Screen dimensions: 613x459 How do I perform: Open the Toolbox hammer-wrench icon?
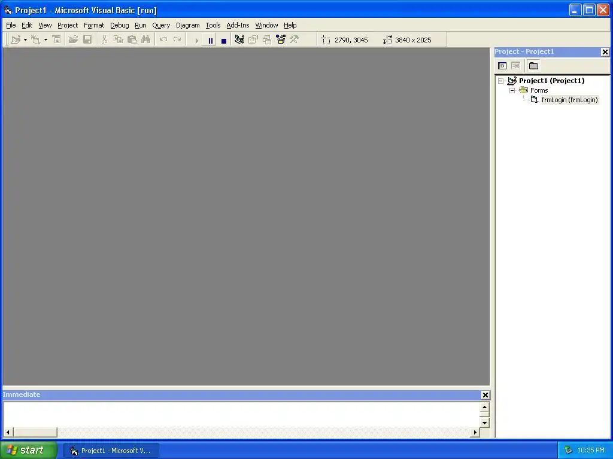pos(295,40)
